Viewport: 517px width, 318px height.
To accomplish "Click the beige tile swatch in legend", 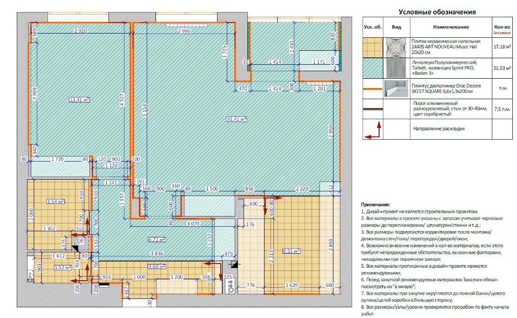I will coord(373,48).
